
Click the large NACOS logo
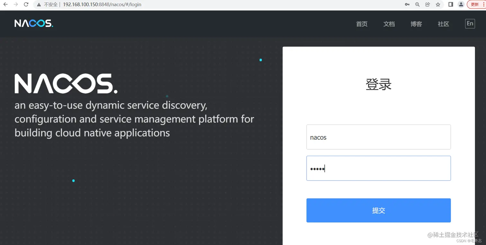click(x=66, y=83)
